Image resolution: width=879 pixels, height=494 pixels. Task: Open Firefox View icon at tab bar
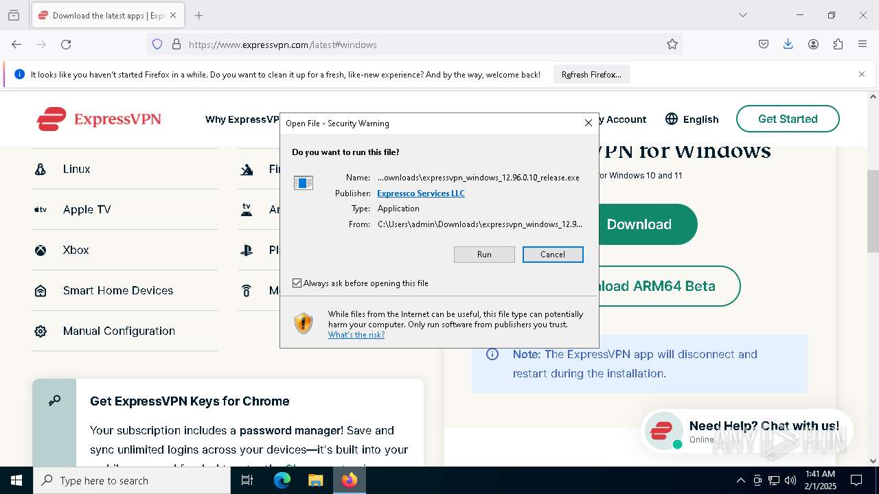click(14, 15)
